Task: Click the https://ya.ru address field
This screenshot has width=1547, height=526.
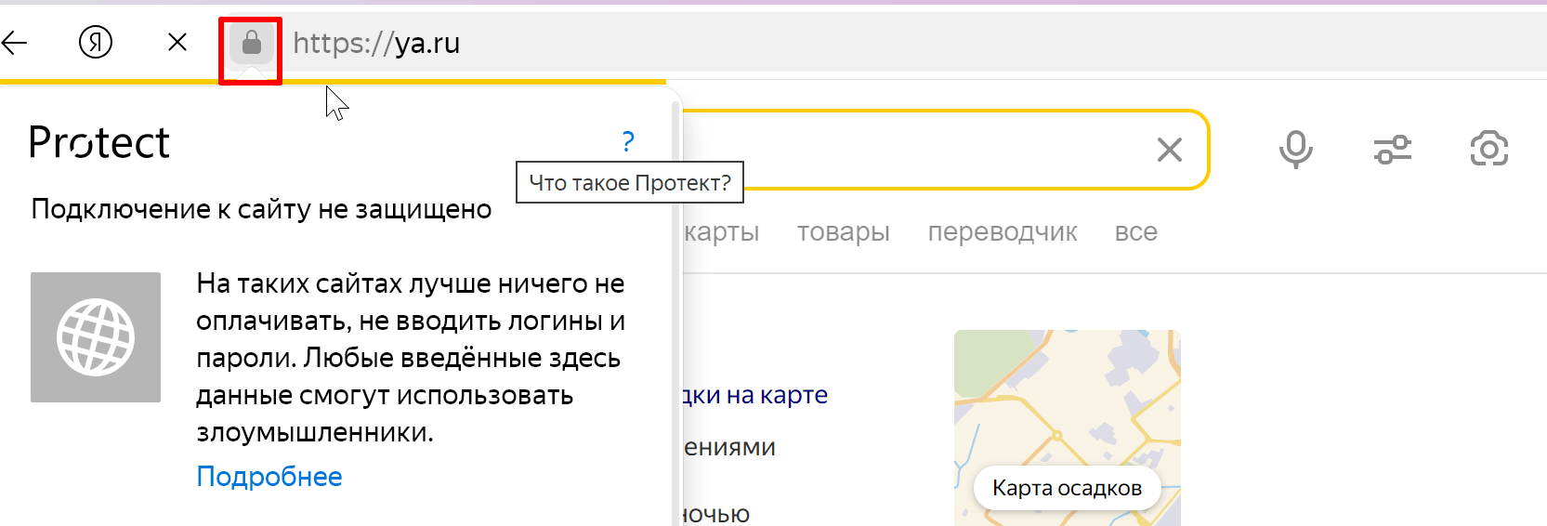Action: (376, 43)
